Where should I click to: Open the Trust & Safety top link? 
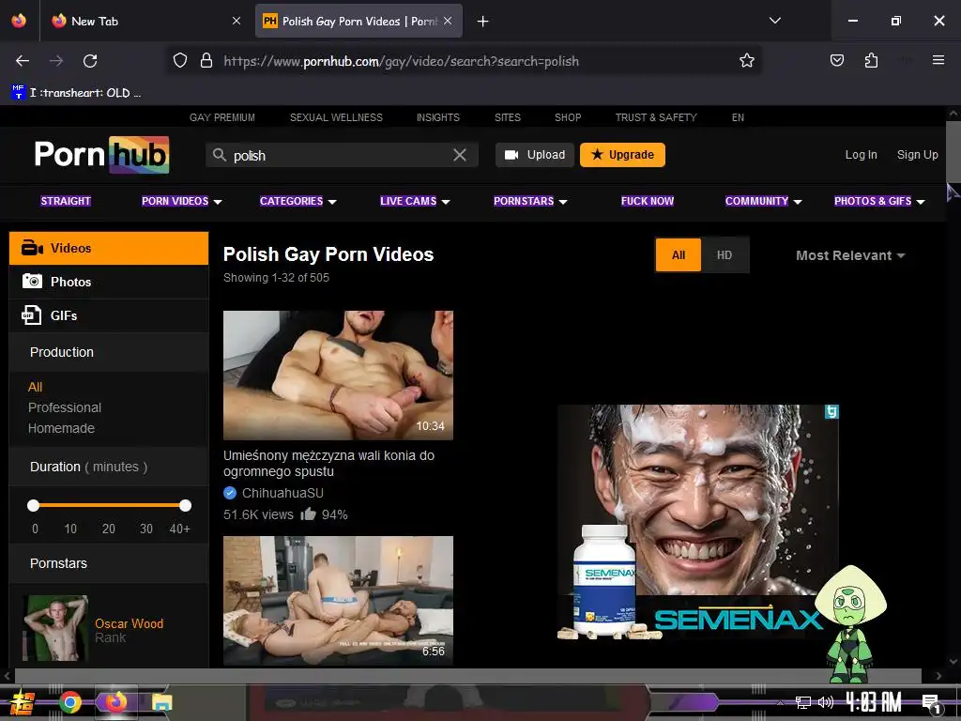pos(656,117)
